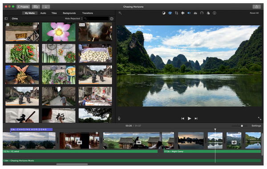Screen dimensions: 267x169
Task: Switch to the Audio tab
Action: point(43,13)
